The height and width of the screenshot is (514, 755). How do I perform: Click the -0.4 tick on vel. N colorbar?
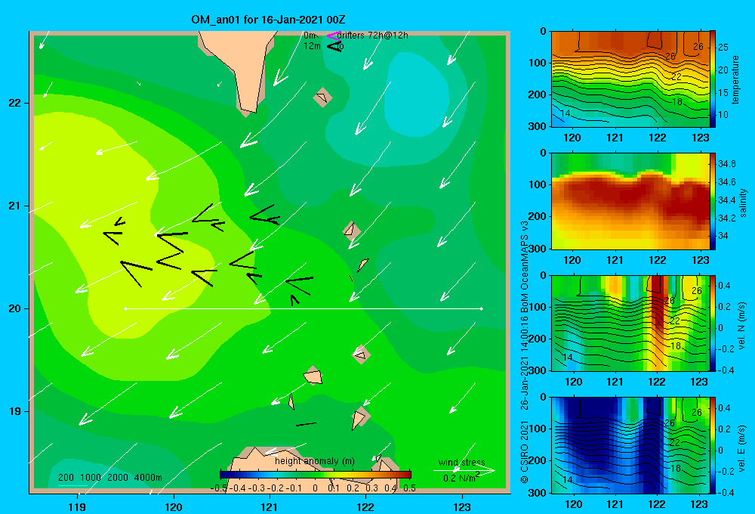726,370
